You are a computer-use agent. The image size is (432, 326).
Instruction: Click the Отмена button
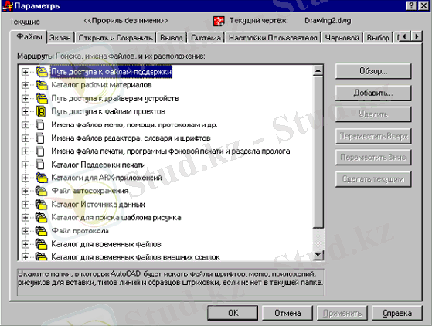(x=287, y=313)
